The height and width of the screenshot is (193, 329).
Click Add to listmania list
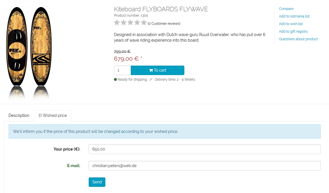(294, 16)
